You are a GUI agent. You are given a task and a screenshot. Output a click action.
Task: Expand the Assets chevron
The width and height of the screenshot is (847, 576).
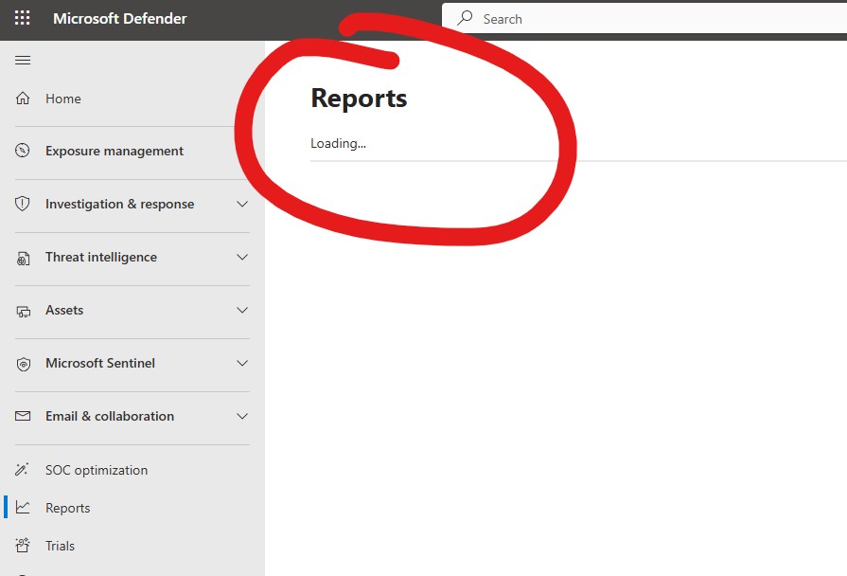[242, 310]
